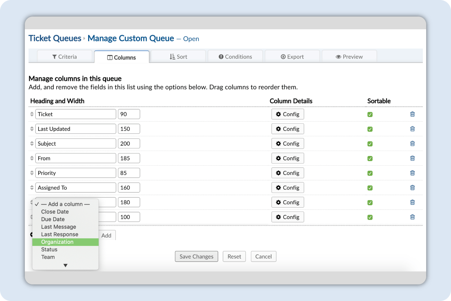Screen dimensions: 451x301
Task: Grab the drag handle of From row
Action: tap(32, 158)
